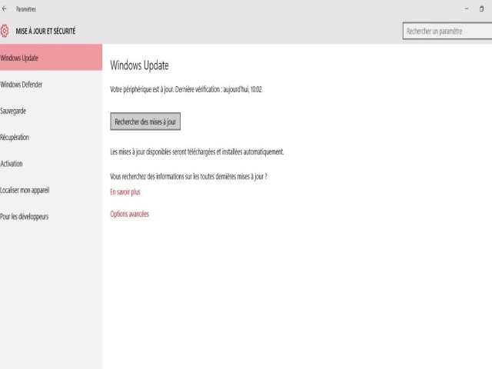Open the Options avancées link

pos(130,214)
